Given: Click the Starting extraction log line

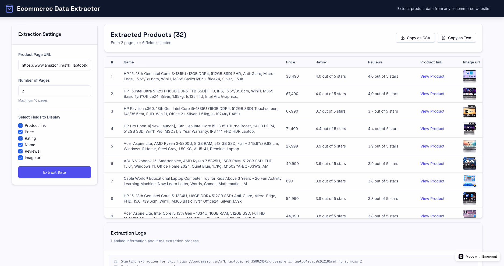Looking at the screenshot, I should (238, 261).
